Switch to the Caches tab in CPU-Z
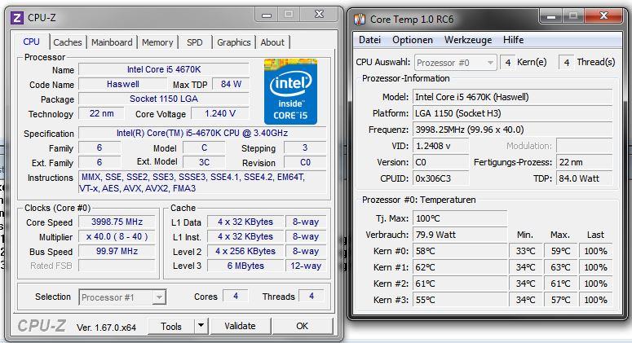 (68, 42)
